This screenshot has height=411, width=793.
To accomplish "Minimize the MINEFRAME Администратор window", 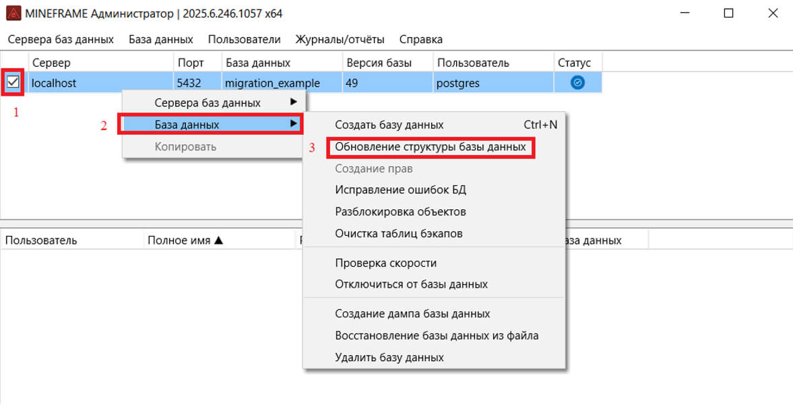I will coord(685,13).
